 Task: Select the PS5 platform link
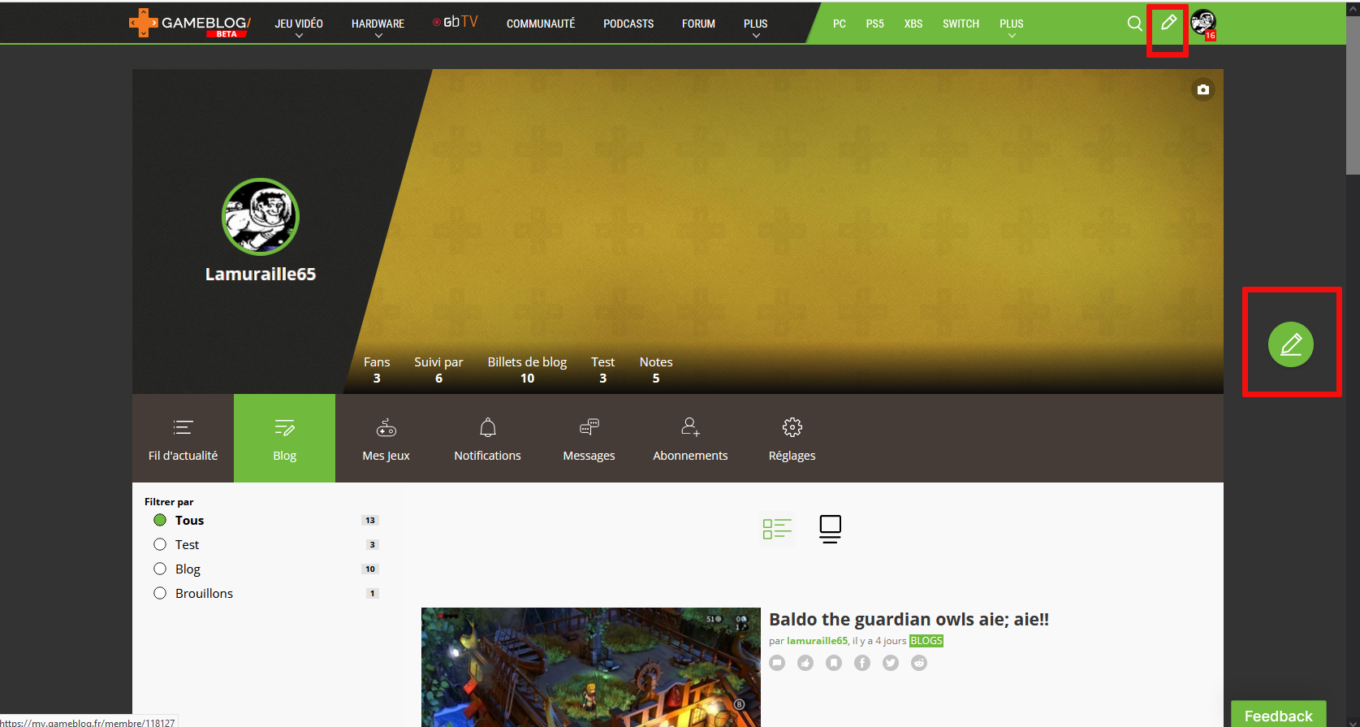(x=874, y=24)
